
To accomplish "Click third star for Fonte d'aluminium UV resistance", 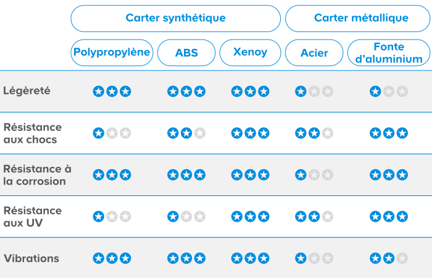I will [402, 216].
